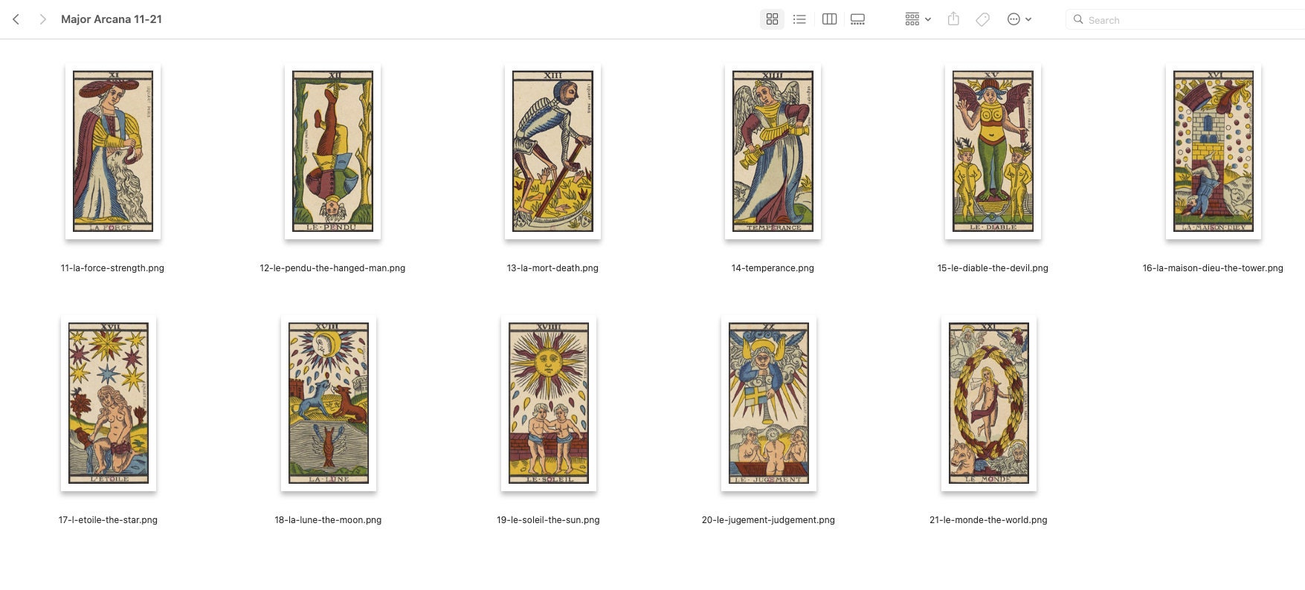Select the La Lune card thumbnail
The height and width of the screenshot is (590, 1305).
coord(329,403)
